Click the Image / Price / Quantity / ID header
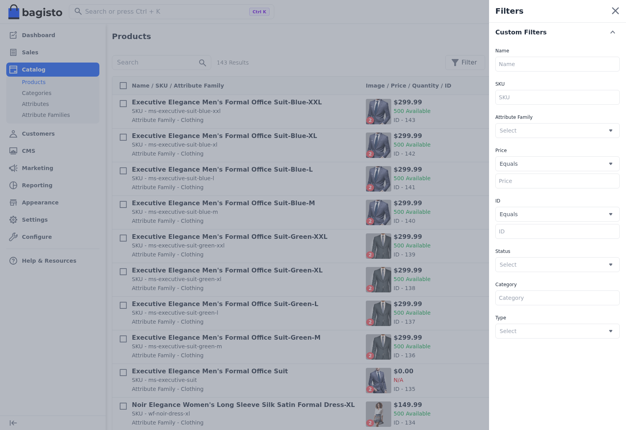 (408, 86)
